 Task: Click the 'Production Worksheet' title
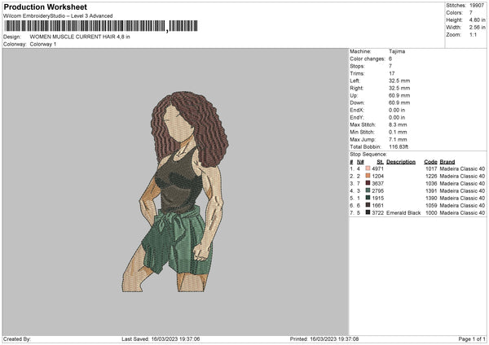pyautogui.click(x=45, y=7)
